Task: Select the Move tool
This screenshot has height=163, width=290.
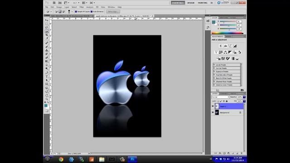Action: coord(47,20)
